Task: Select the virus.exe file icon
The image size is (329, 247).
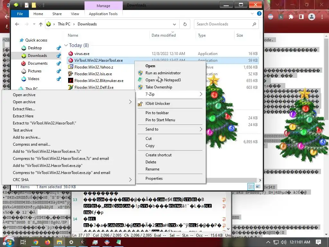Action: click(x=71, y=54)
